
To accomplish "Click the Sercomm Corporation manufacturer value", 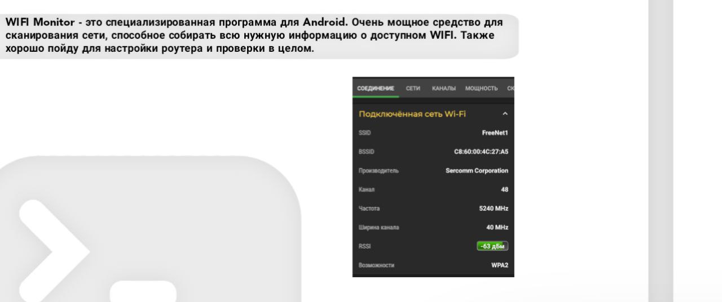I will click(x=477, y=170).
